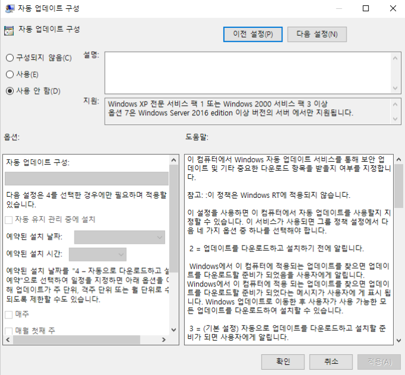
Task: Close the 자동 업데이트 구성 window
Action: 393,8
